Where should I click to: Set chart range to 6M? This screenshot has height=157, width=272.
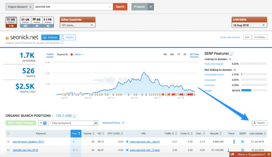[x=172, y=55]
